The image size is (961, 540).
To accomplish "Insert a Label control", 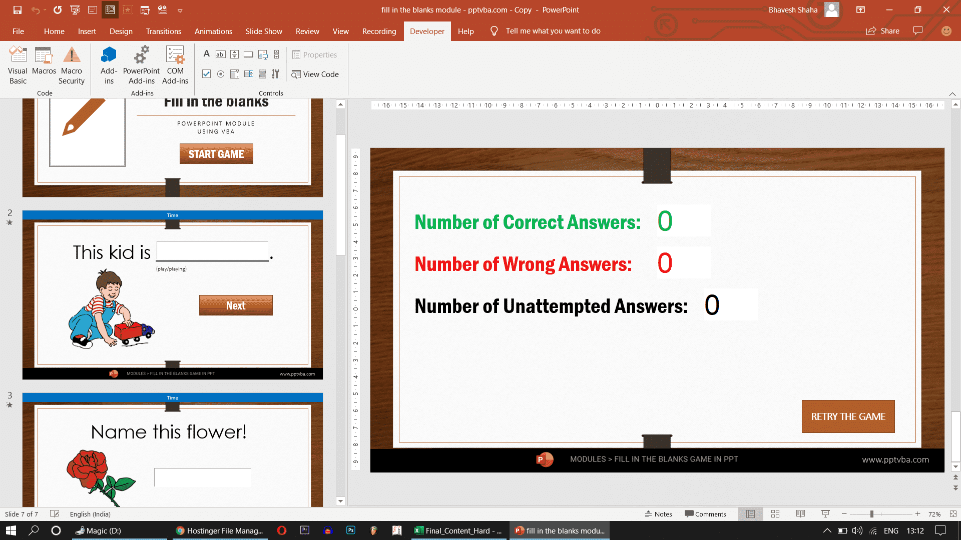I will [x=207, y=54].
